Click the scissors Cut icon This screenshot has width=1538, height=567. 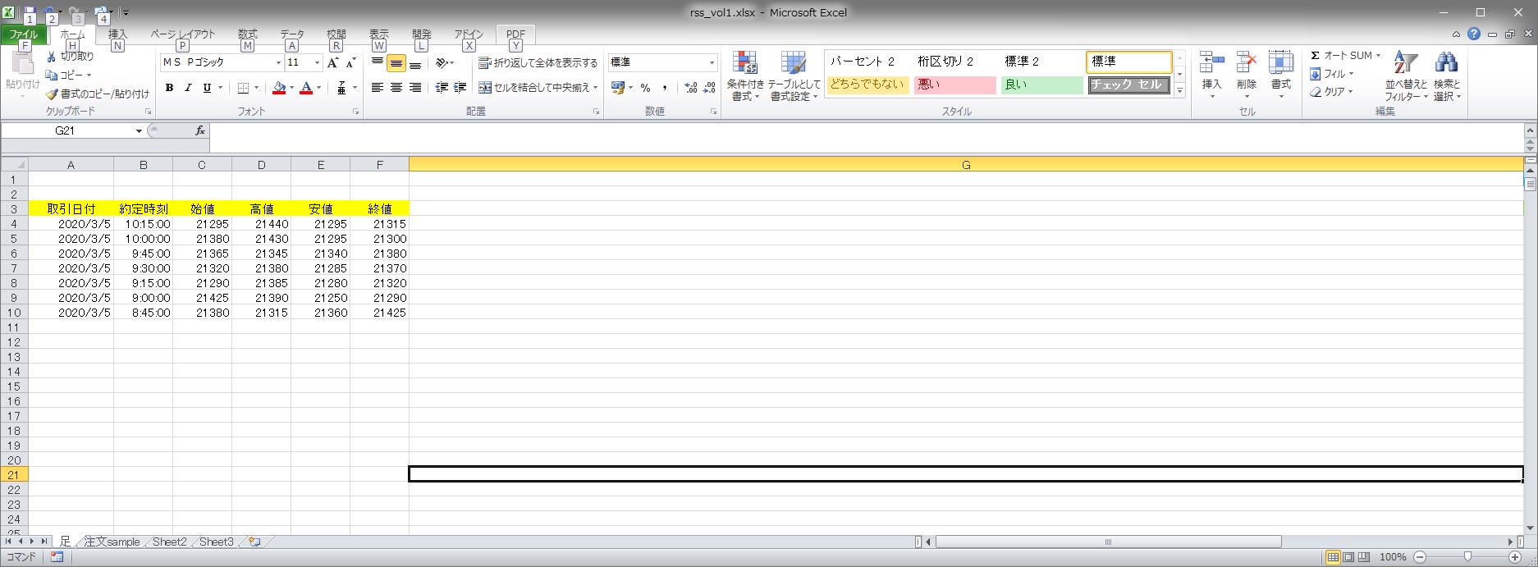[52, 57]
